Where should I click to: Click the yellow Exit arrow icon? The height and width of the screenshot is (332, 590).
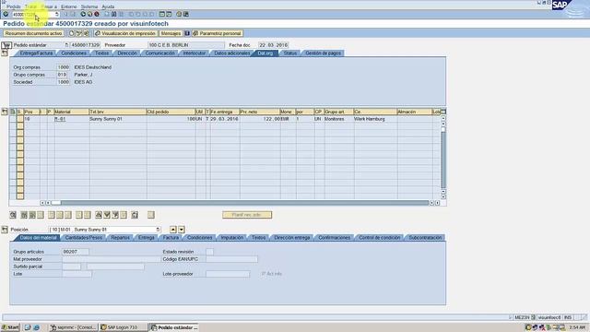pos(90,15)
